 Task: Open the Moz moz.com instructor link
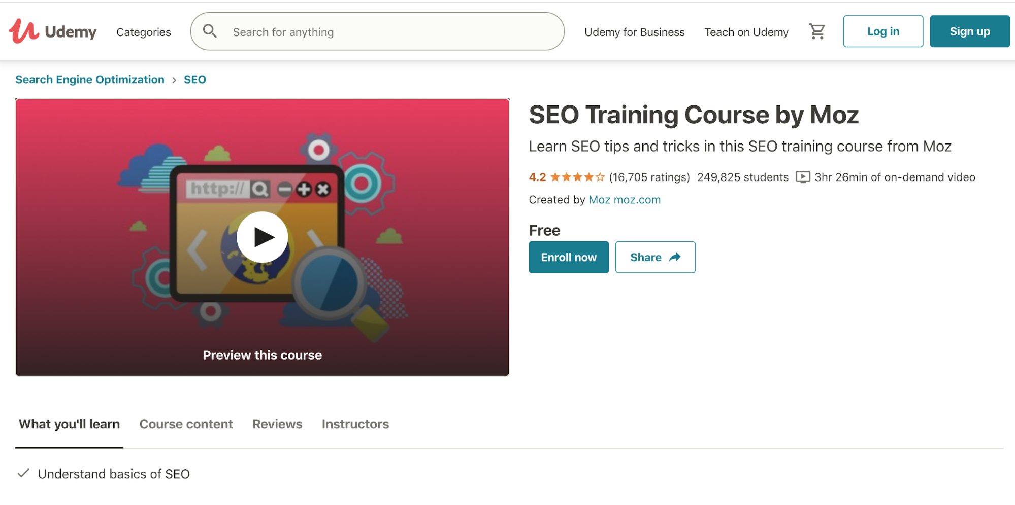[625, 200]
